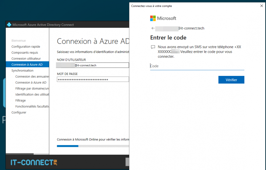The height and width of the screenshot is (170, 266).
Task: Select Bienvenue in the wizard sidebar
Action: (19, 40)
